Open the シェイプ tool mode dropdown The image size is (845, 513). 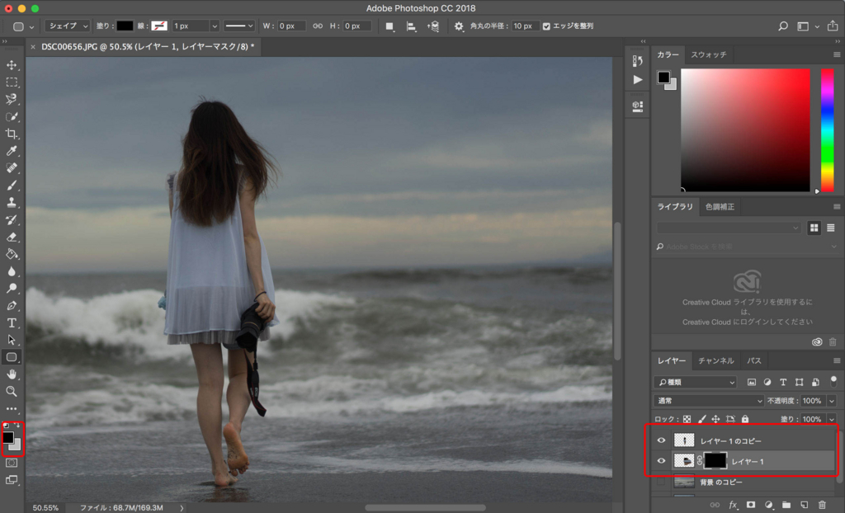[68, 26]
